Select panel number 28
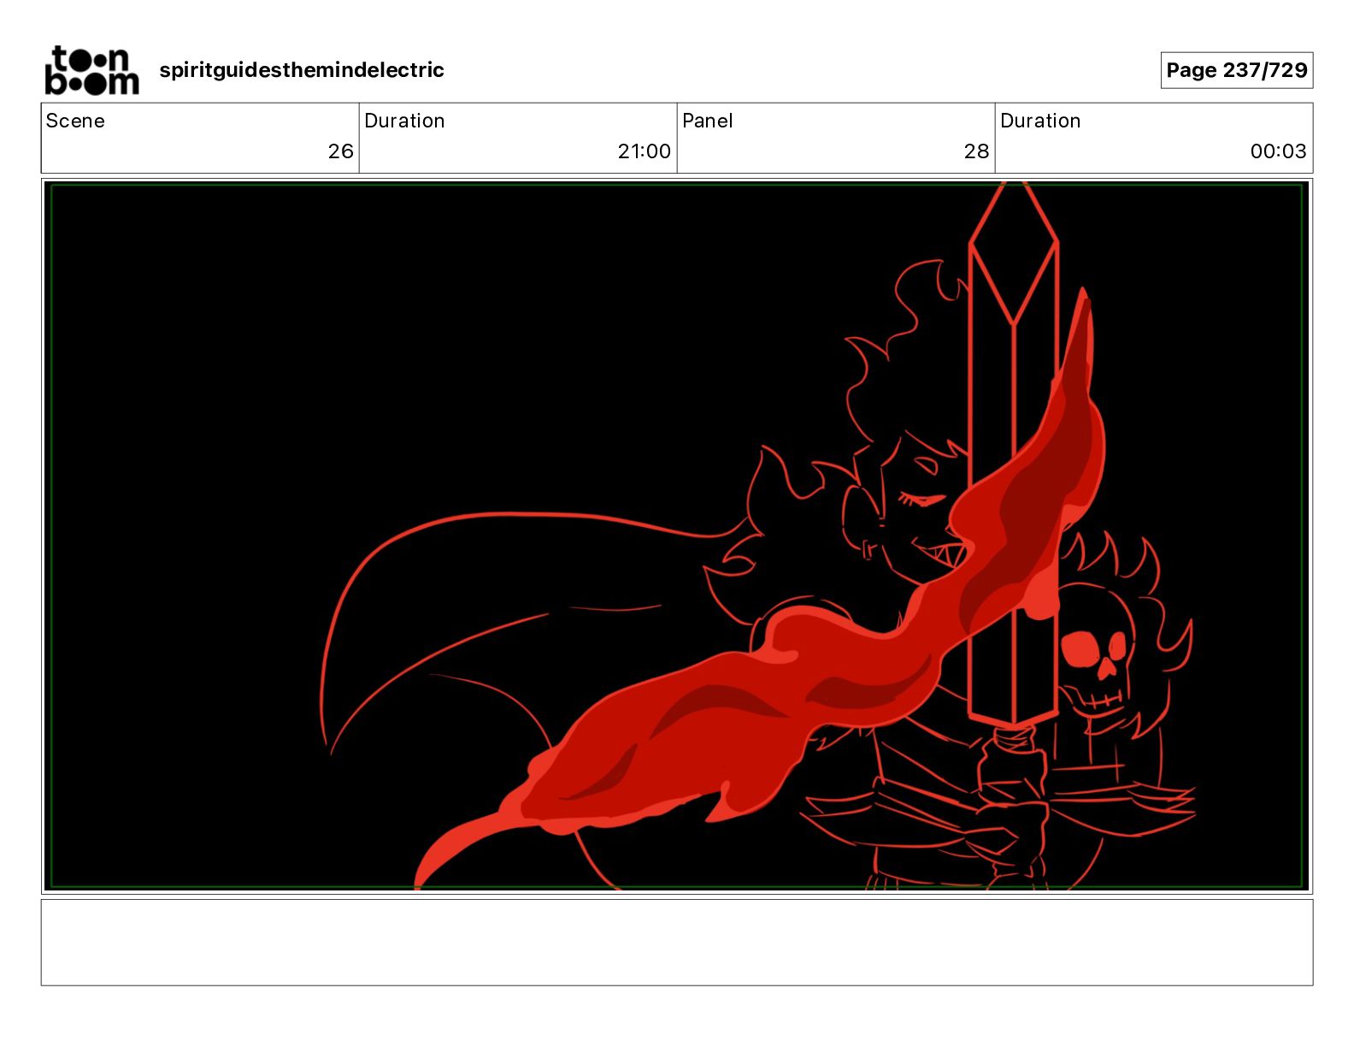 (x=976, y=151)
